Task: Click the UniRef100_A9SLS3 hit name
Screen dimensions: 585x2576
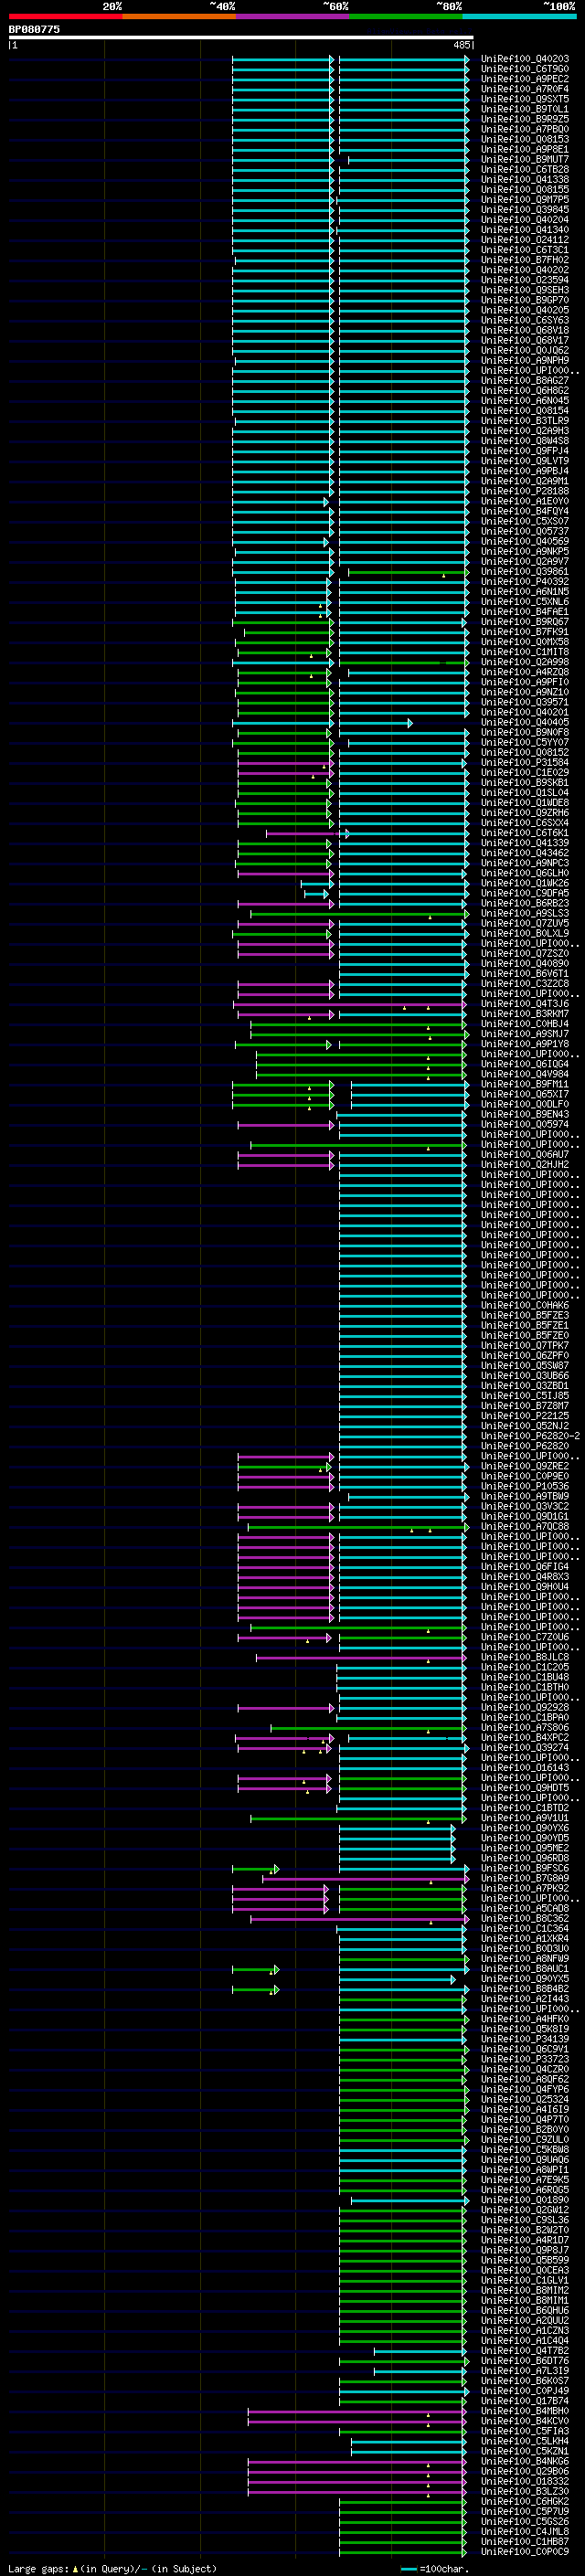Action: click(x=525, y=913)
